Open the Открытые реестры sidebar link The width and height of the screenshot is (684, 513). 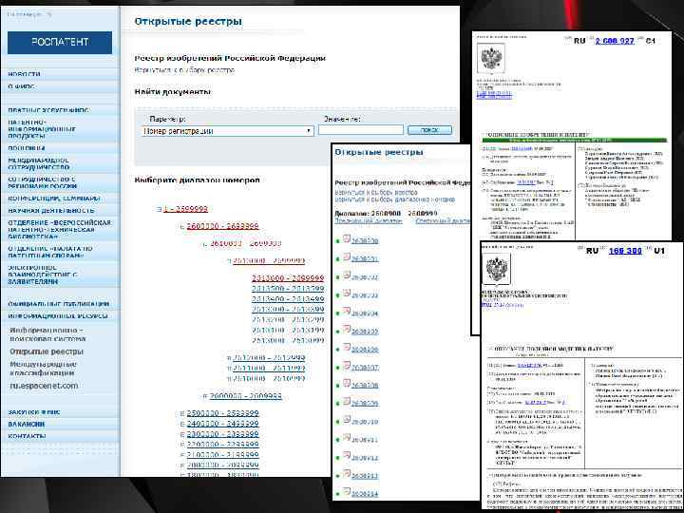point(47,351)
